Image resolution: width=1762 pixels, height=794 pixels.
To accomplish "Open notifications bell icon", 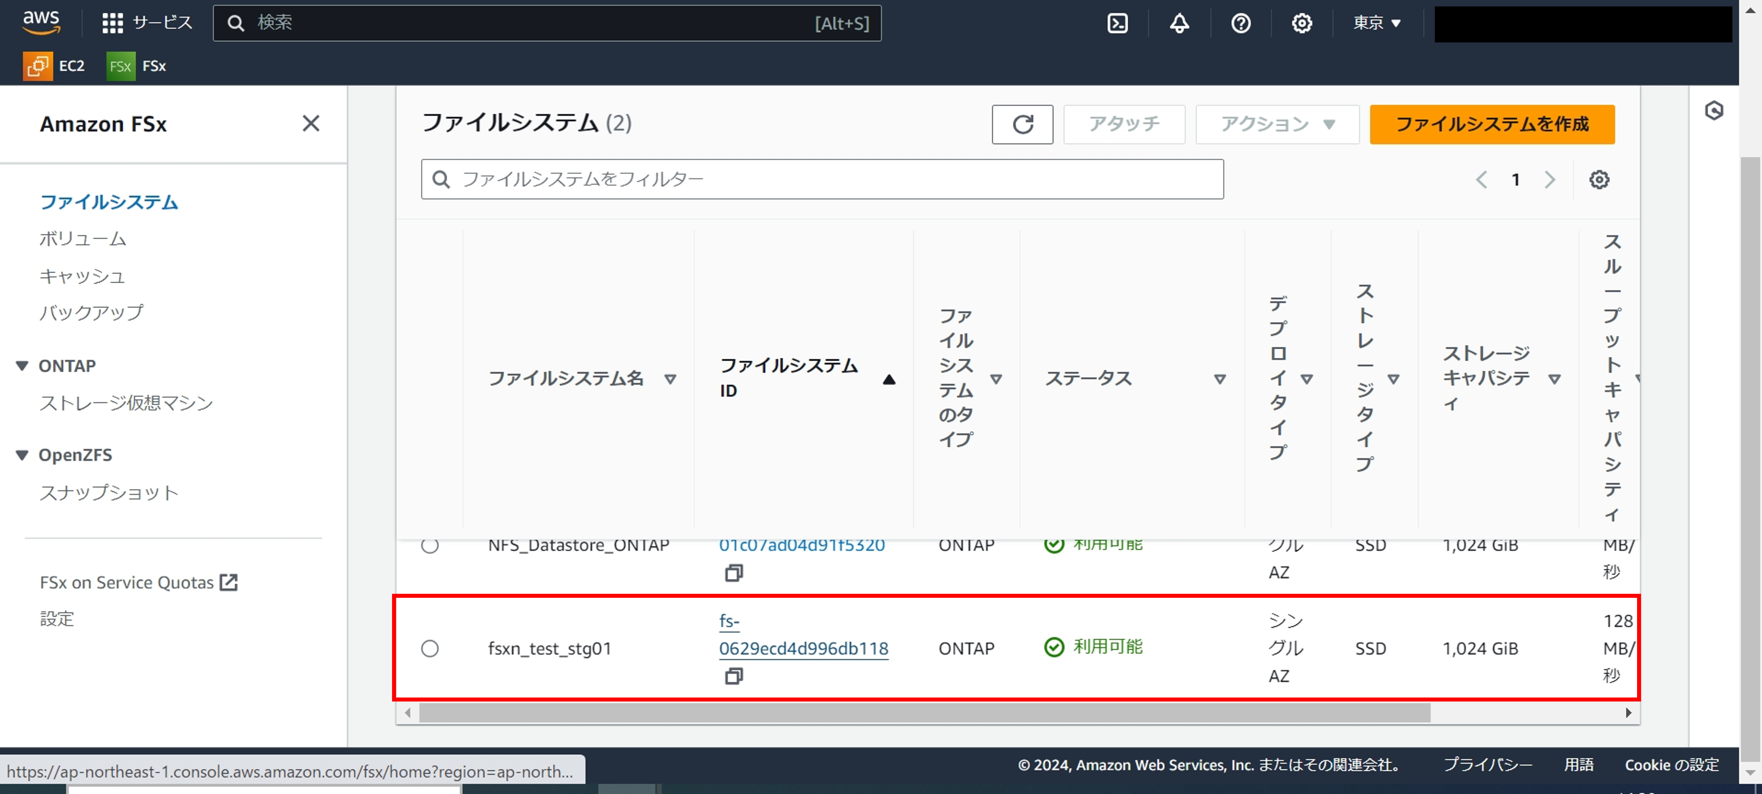I will [x=1179, y=23].
